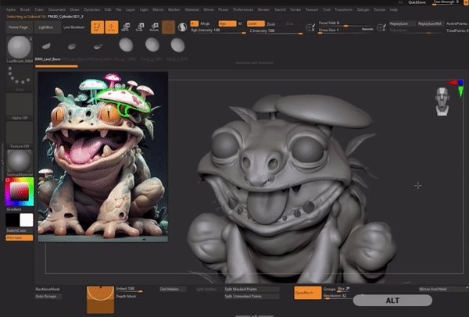Click Split Unmasked Points
Viewport: 469px width, 317px height.
tap(252, 297)
